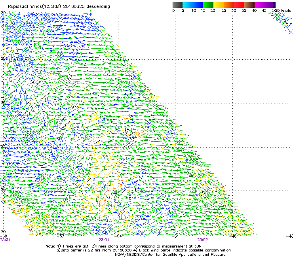Click the title "Rapidscat Winds(12.5KM) 20160620 descending"

click(59, 7)
